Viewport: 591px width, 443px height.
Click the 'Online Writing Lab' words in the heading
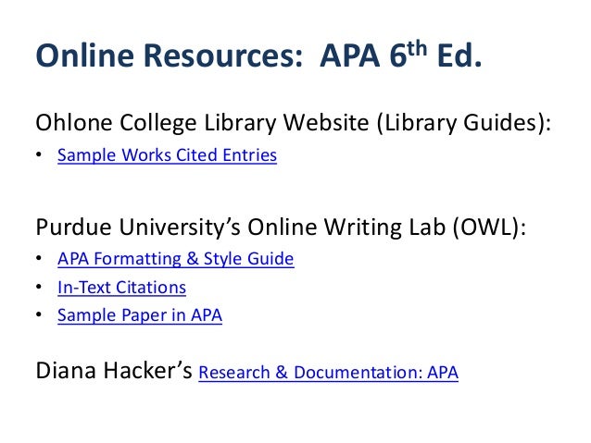[x=338, y=226]
